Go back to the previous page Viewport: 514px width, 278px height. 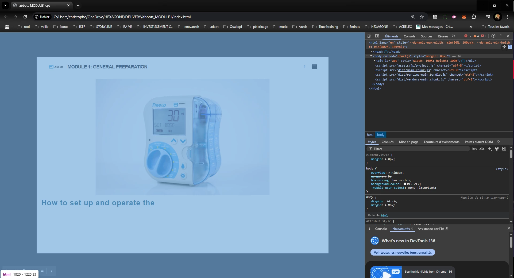(6, 17)
